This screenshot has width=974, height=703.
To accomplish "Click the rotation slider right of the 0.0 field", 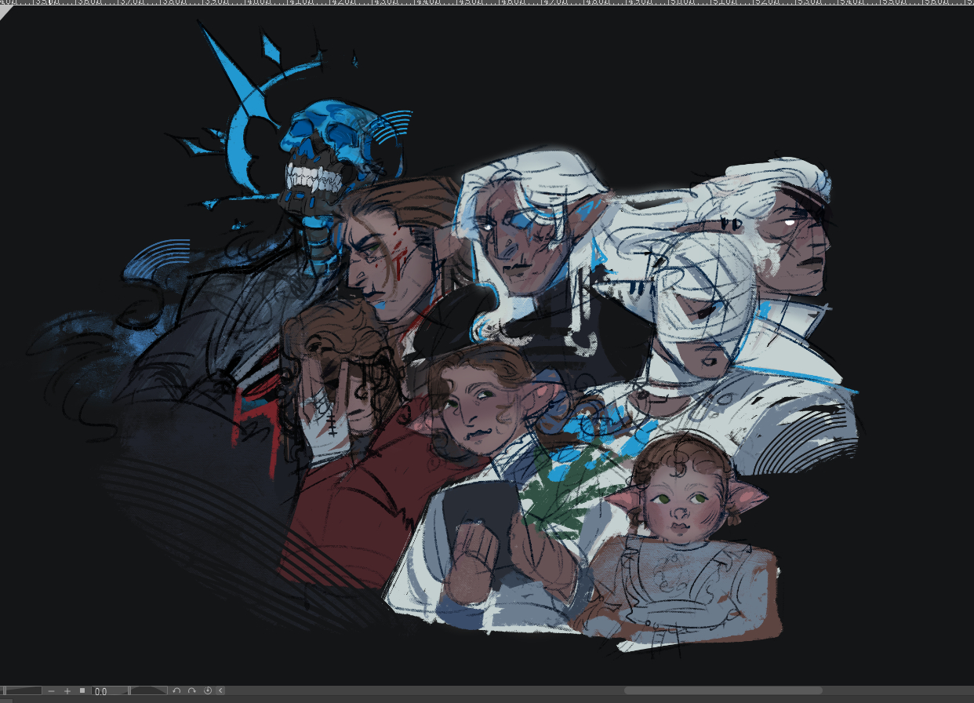I will (149, 691).
